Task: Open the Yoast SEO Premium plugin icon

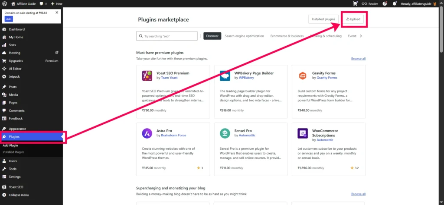Action: pos(147,76)
